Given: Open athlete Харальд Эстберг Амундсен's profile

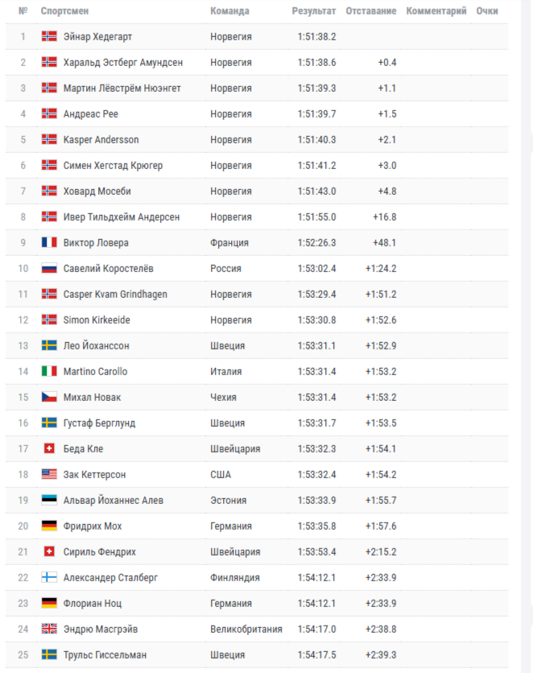Looking at the screenshot, I should 123,63.
